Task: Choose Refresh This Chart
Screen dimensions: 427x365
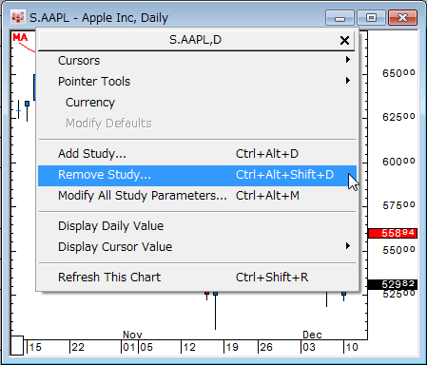Action: point(197,278)
